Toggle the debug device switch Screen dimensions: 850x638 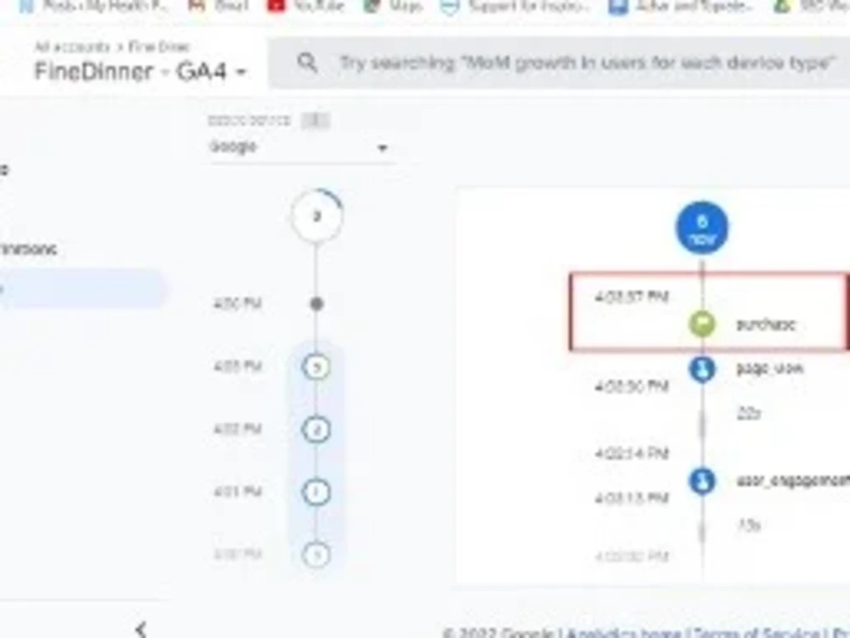[315, 121]
